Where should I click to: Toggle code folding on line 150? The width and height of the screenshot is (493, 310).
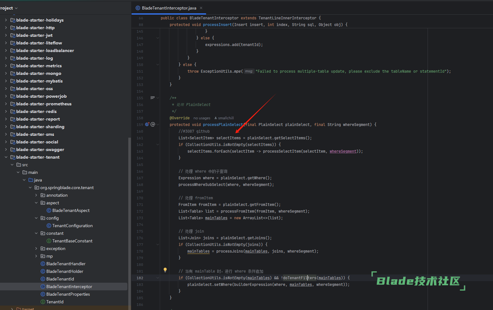(158, 65)
